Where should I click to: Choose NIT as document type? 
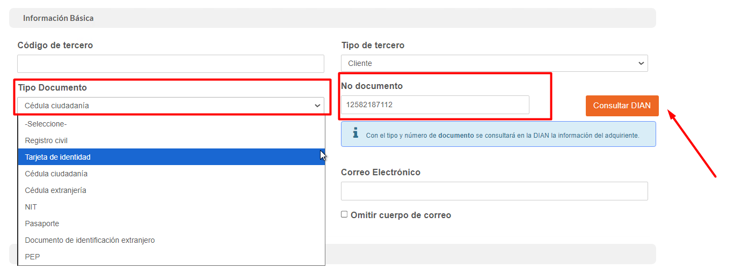click(31, 207)
